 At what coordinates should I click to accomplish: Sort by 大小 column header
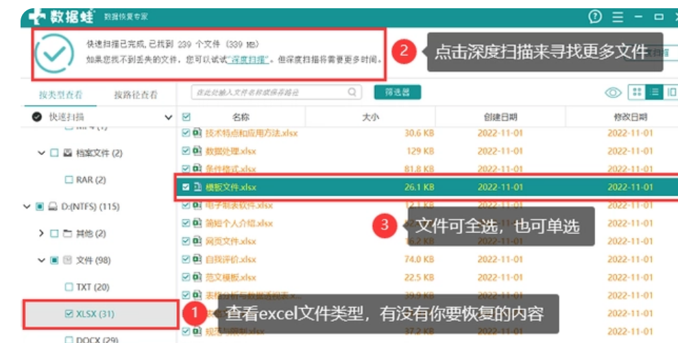pos(371,117)
